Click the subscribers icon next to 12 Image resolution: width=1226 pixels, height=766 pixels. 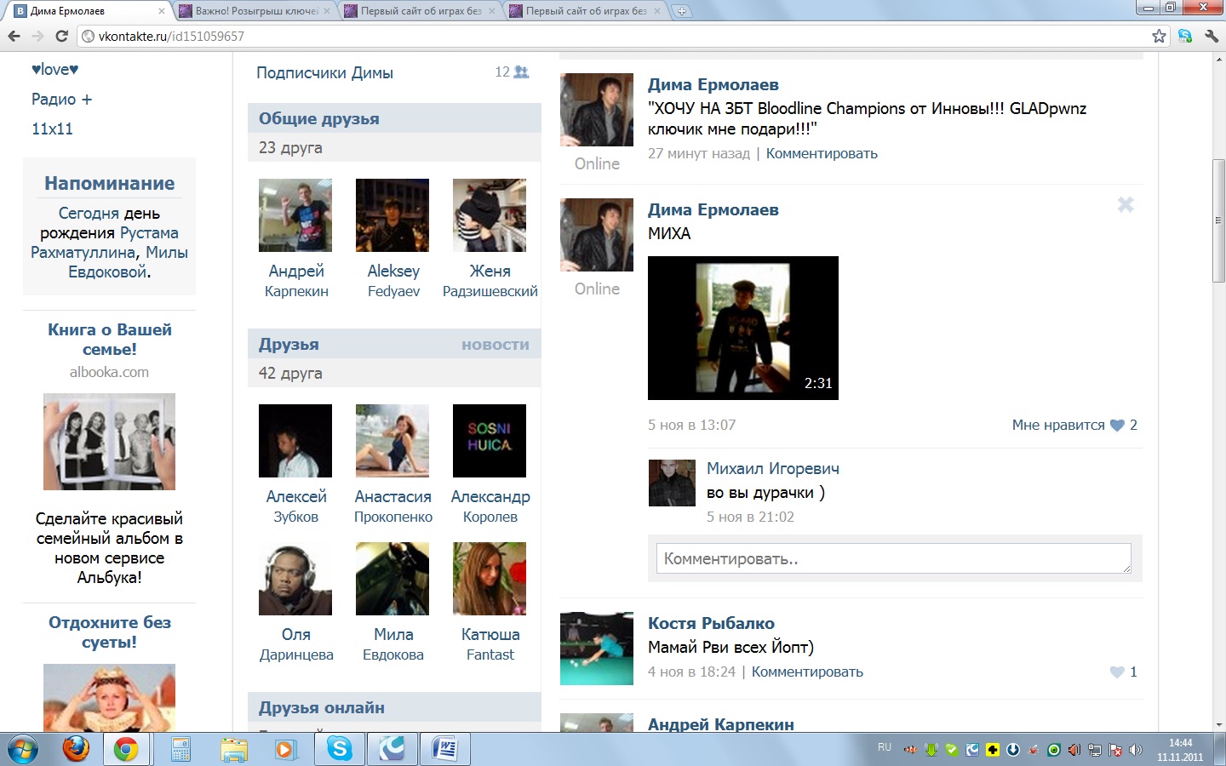521,72
